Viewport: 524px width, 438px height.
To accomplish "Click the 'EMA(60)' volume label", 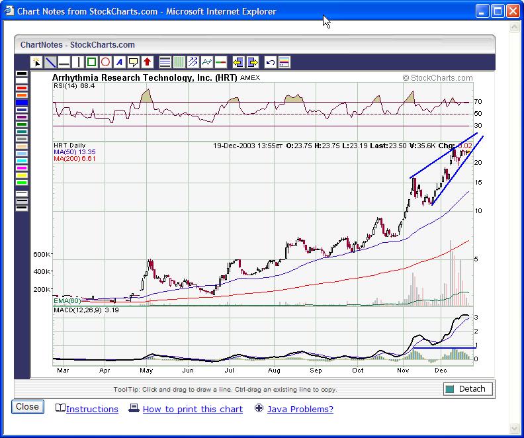I will pyautogui.click(x=67, y=300).
